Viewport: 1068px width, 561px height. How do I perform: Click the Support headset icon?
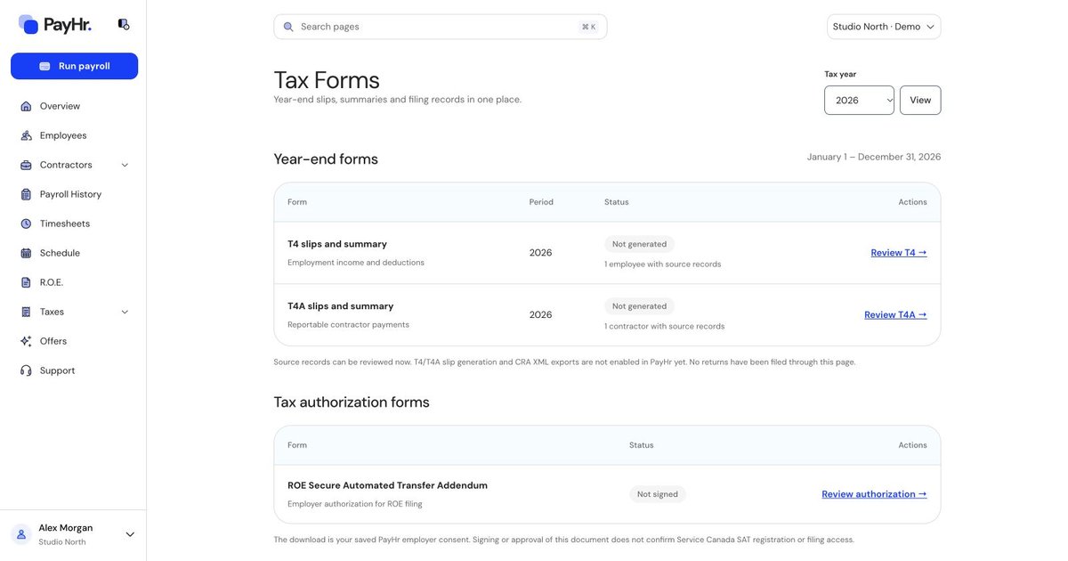coord(26,370)
